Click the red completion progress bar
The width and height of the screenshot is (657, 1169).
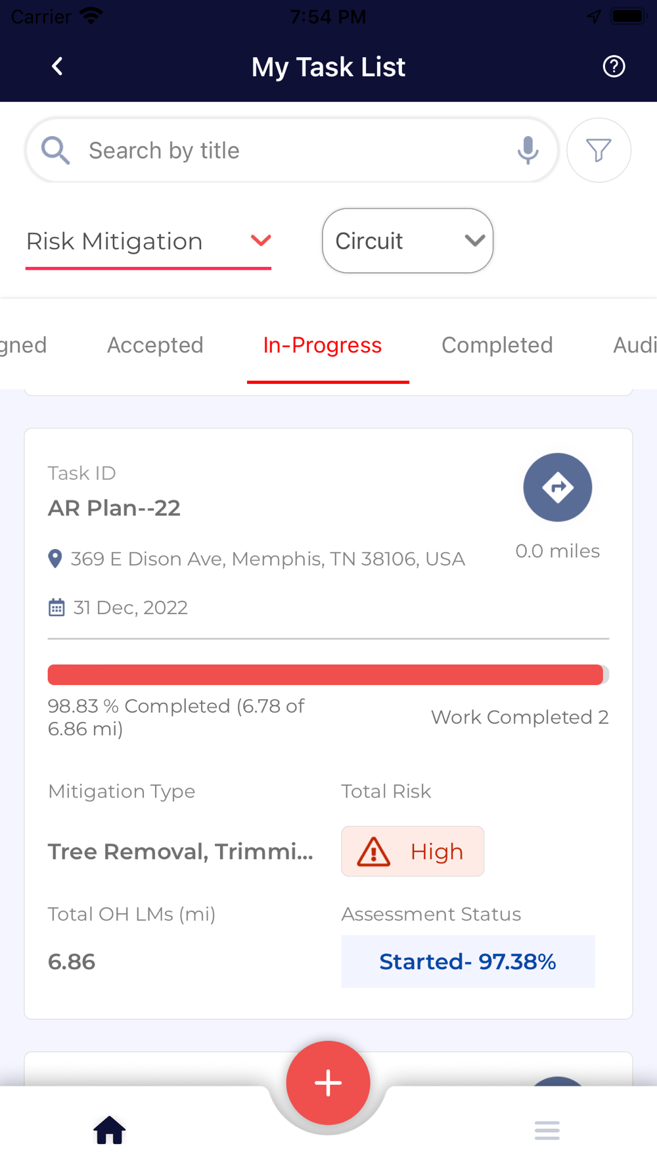coord(326,675)
